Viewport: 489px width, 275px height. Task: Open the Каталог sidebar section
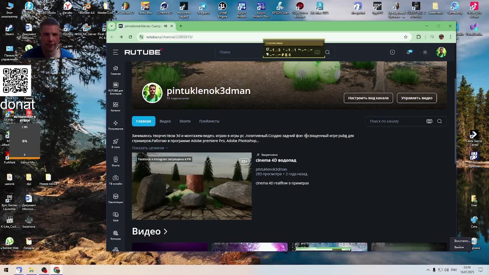click(115, 107)
